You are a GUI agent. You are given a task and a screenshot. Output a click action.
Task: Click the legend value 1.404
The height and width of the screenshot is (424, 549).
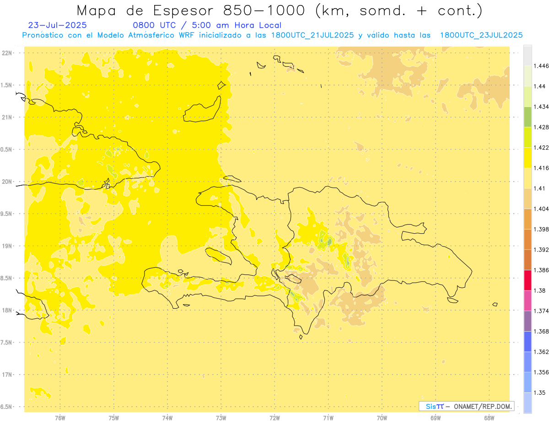[x=541, y=209]
